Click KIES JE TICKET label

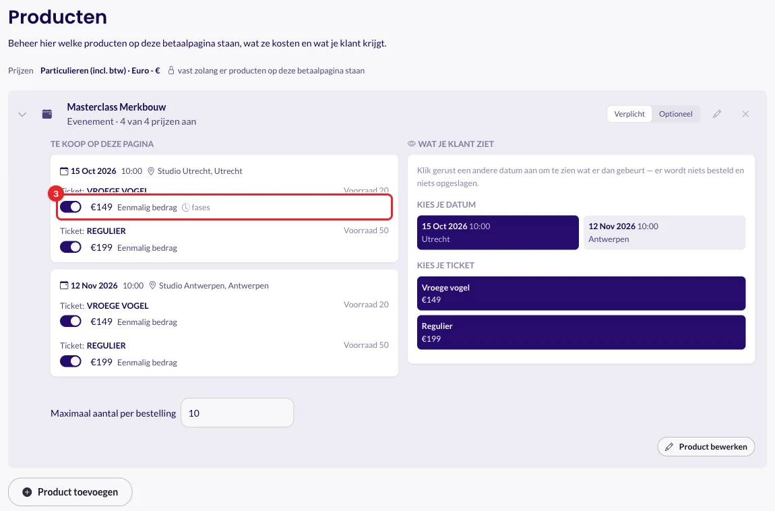446,266
